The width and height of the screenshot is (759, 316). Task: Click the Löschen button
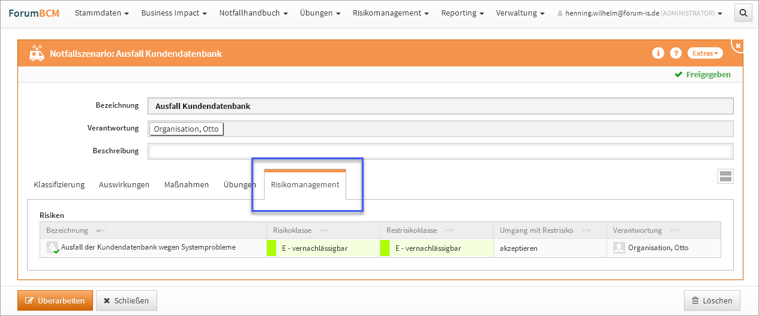coord(712,300)
